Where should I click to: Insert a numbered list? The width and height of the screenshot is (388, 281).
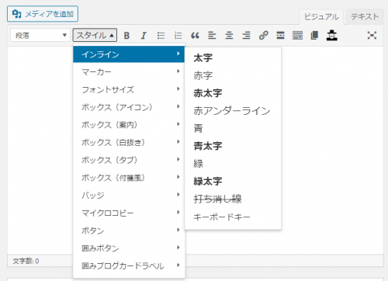[x=178, y=35]
